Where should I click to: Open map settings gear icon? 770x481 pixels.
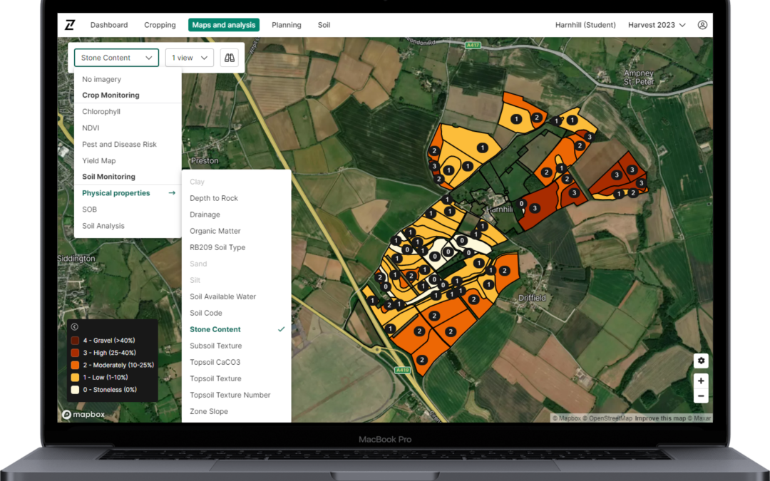(701, 361)
